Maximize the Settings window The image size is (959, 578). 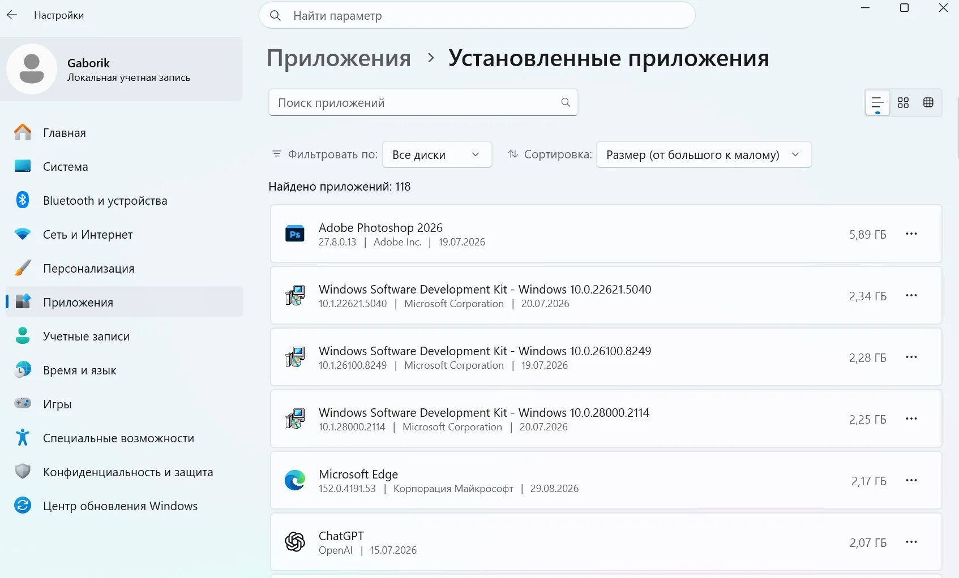pos(904,8)
